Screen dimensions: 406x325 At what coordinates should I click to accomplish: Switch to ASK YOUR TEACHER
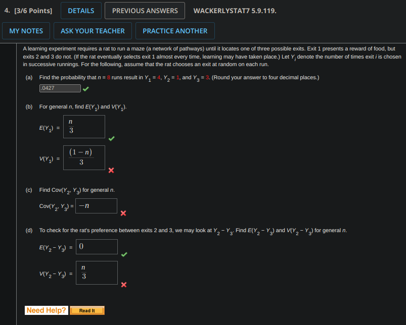(x=93, y=30)
